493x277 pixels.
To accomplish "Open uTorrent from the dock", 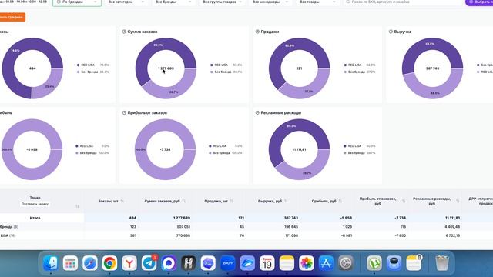I will click(x=374, y=263).
